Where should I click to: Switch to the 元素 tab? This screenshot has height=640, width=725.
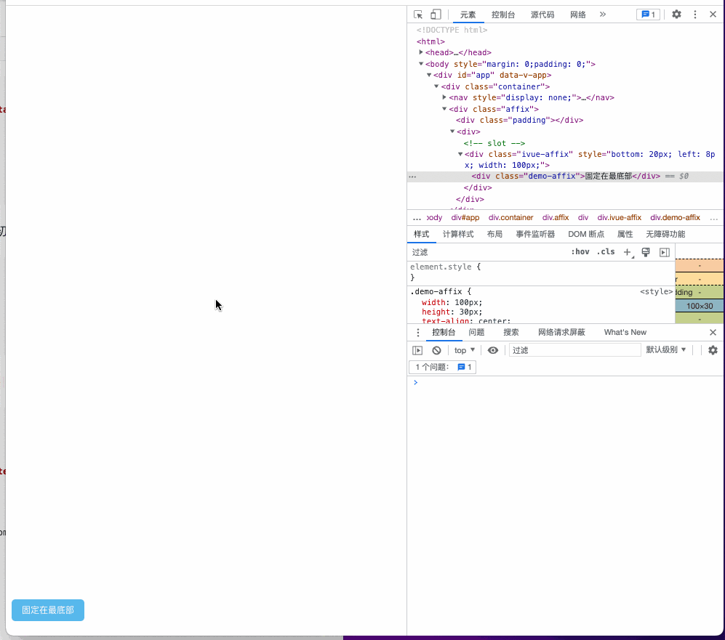click(x=468, y=15)
